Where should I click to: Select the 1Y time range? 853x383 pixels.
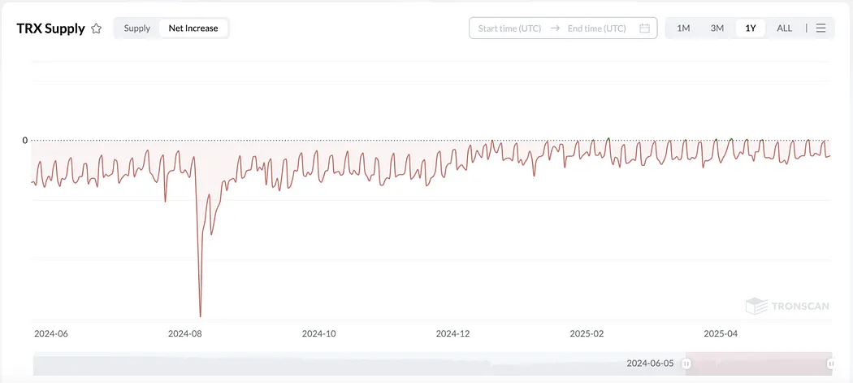pos(751,28)
